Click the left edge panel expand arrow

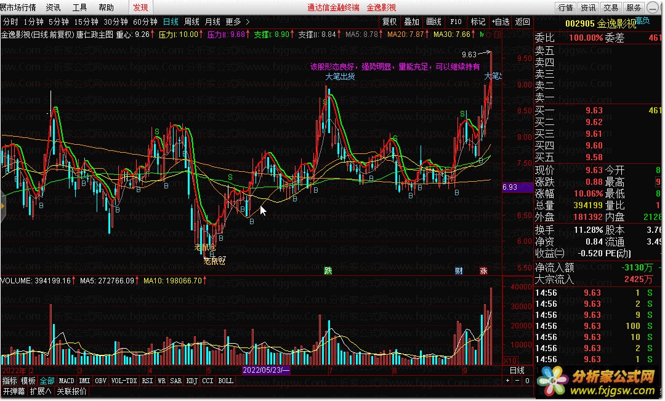[x=2, y=206]
